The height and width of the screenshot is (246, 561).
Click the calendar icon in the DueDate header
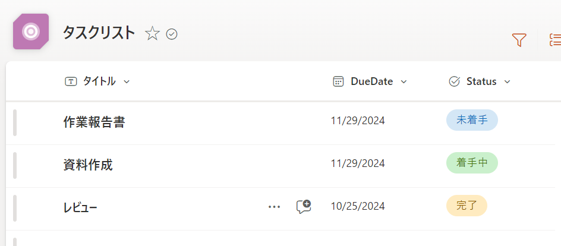(338, 81)
